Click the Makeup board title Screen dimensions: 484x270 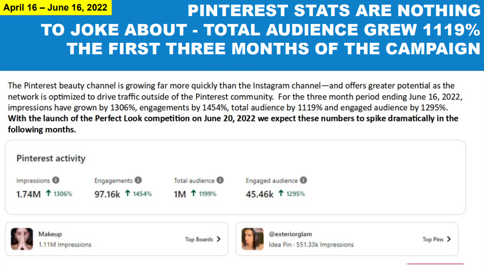click(x=50, y=234)
